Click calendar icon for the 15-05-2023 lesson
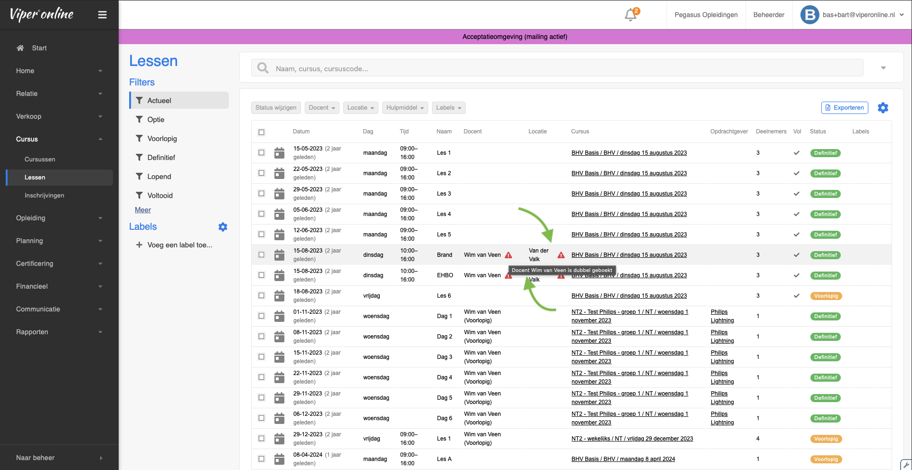The width and height of the screenshot is (912, 470). point(280,153)
